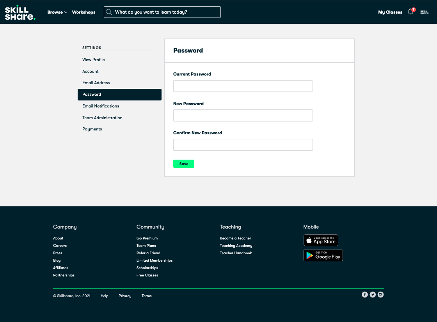Open the notifications bell icon

point(410,12)
